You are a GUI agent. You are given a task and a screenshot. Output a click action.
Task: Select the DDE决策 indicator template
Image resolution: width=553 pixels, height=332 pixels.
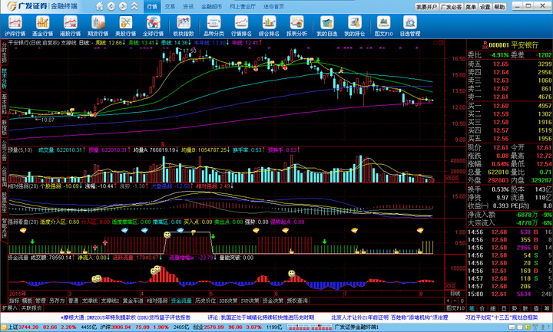click(228, 301)
